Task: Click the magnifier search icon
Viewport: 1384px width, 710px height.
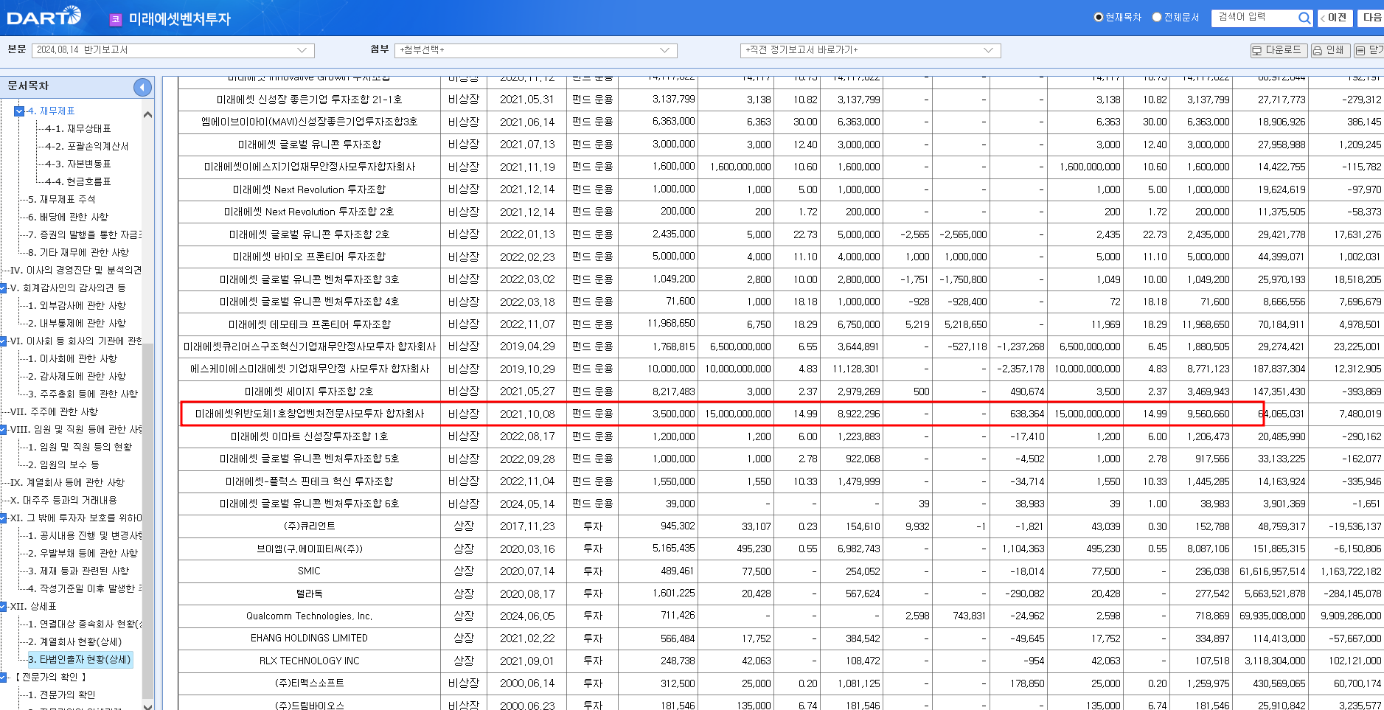Action: [x=1304, y=18]
